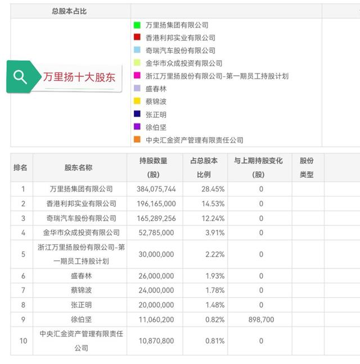The image size is (360, 364).
Task: Click table cell 第一期员工持股计划 in row 5
Action: 81,254
